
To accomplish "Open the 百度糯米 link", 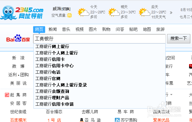I will [18, 120].
